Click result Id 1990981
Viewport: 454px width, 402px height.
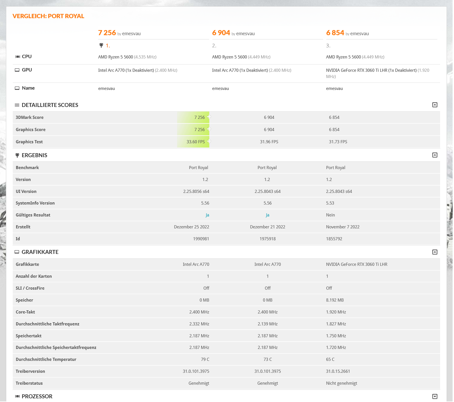(x=201, y=239)
